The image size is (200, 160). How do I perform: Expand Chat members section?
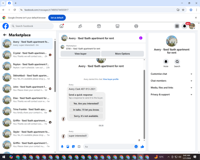(172, 81)
